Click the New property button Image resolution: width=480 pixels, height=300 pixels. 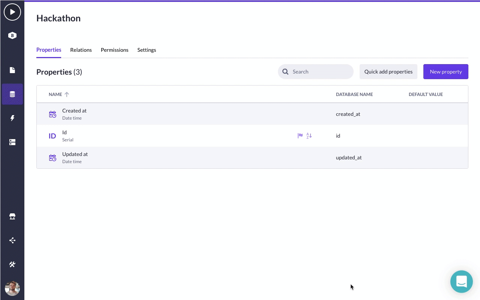click(445, 72)
